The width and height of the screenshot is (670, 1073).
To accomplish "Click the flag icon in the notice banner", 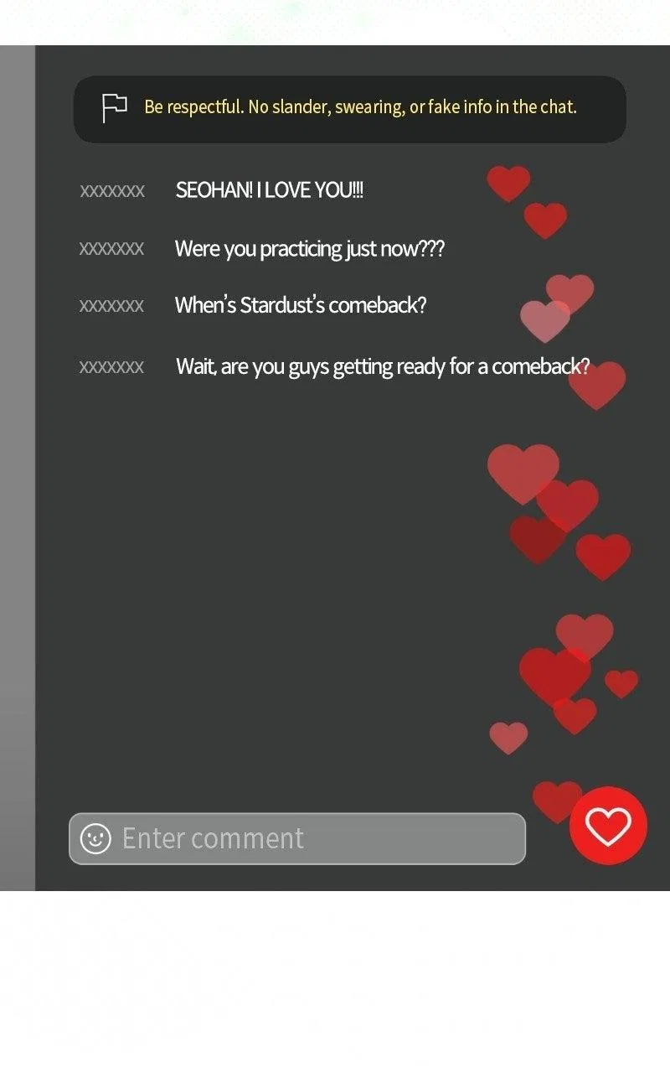I will point(114,108).
